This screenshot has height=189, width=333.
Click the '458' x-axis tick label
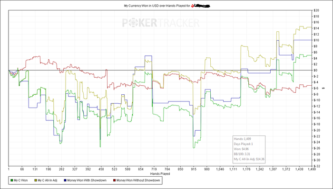[x=101, y=169]
